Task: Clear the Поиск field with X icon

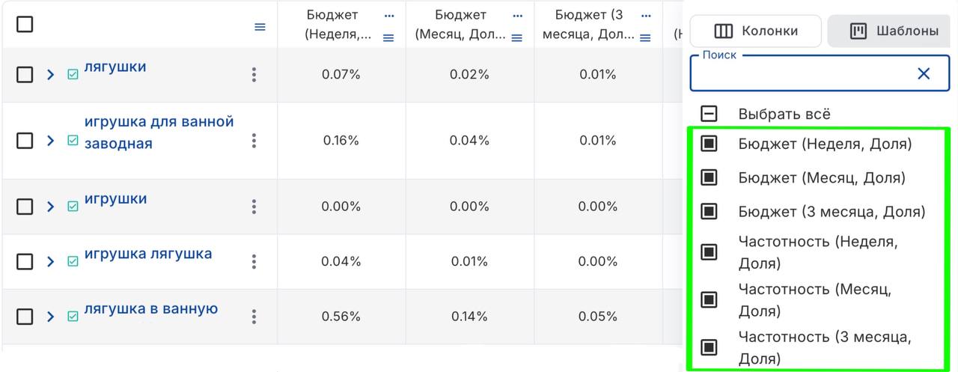Action: pos(924,73)
